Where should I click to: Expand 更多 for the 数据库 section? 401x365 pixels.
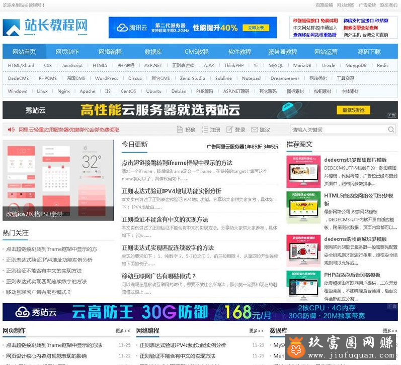[x=390, y=331]
